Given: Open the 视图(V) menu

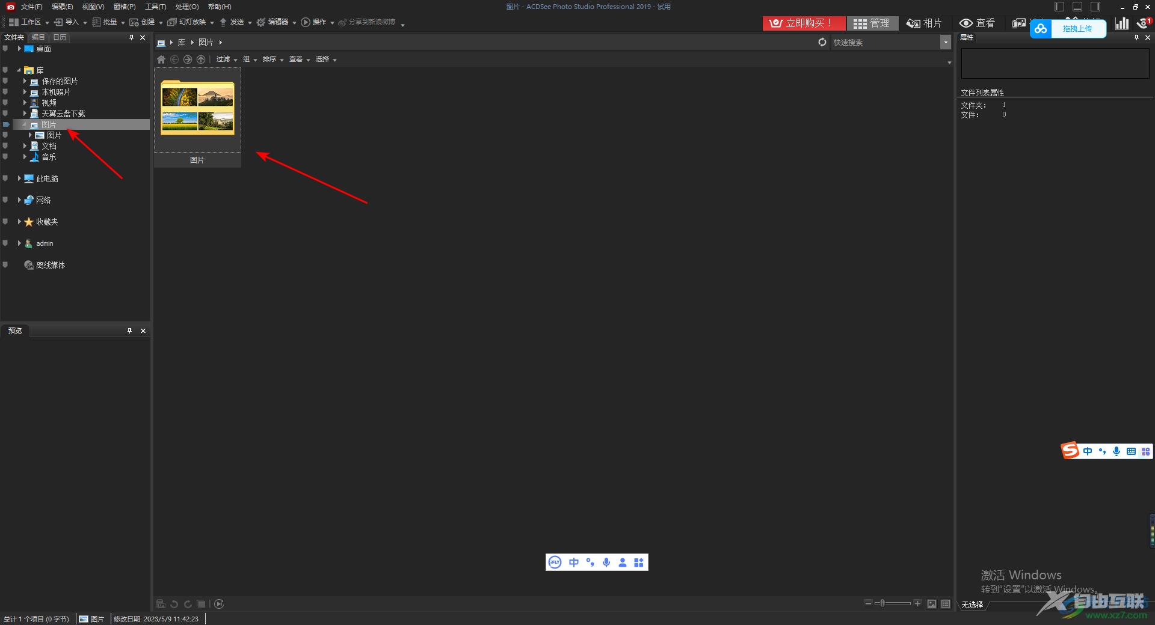Looking at the screenshot, I should coord(93,7).
